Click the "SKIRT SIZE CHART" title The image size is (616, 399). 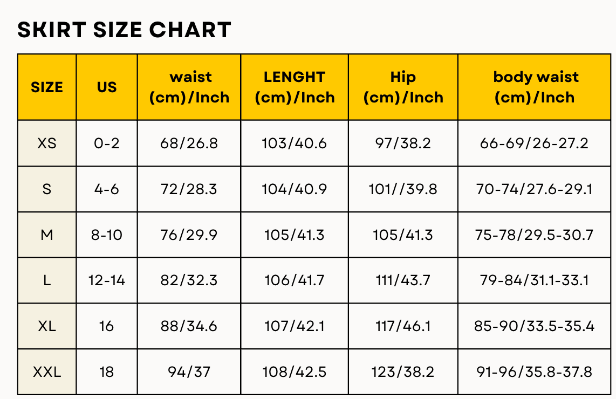[x=125, y=30]
